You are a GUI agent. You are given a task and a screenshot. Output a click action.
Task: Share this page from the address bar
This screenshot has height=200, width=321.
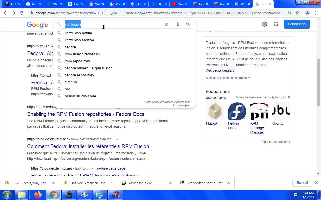pos(289,13)
